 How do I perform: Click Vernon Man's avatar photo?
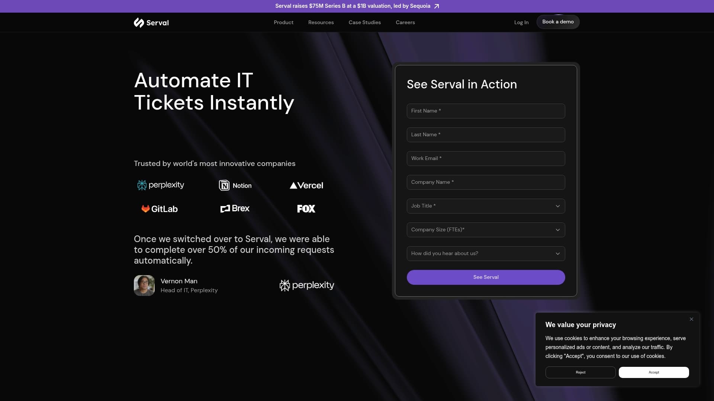tap(144, 286)
